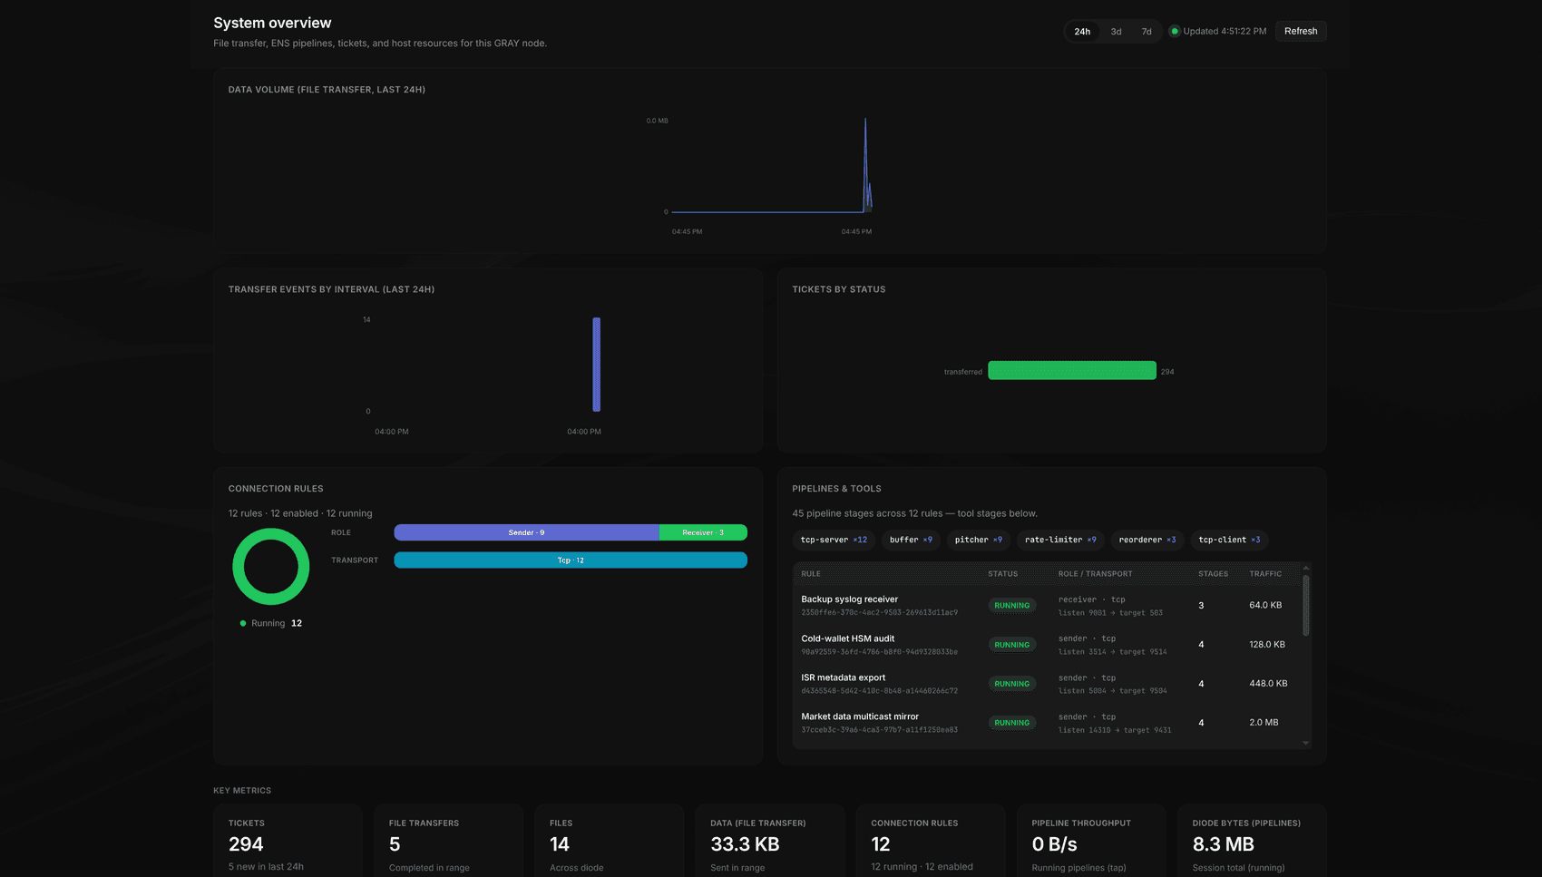The width and height of the screenshot is (1542, 877).
Task: Select the buffer ×9 stage chip
Action: coord(911,540)
